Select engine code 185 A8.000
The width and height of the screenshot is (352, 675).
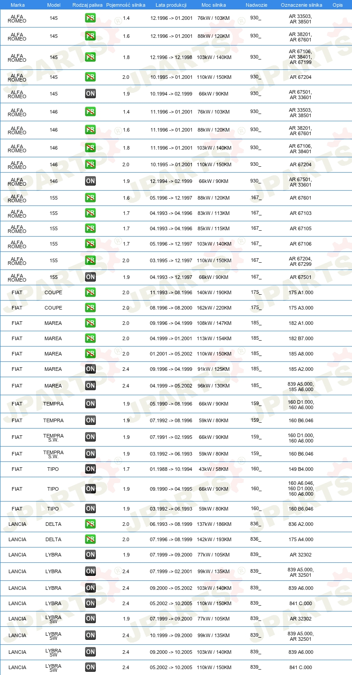[301, 354]
